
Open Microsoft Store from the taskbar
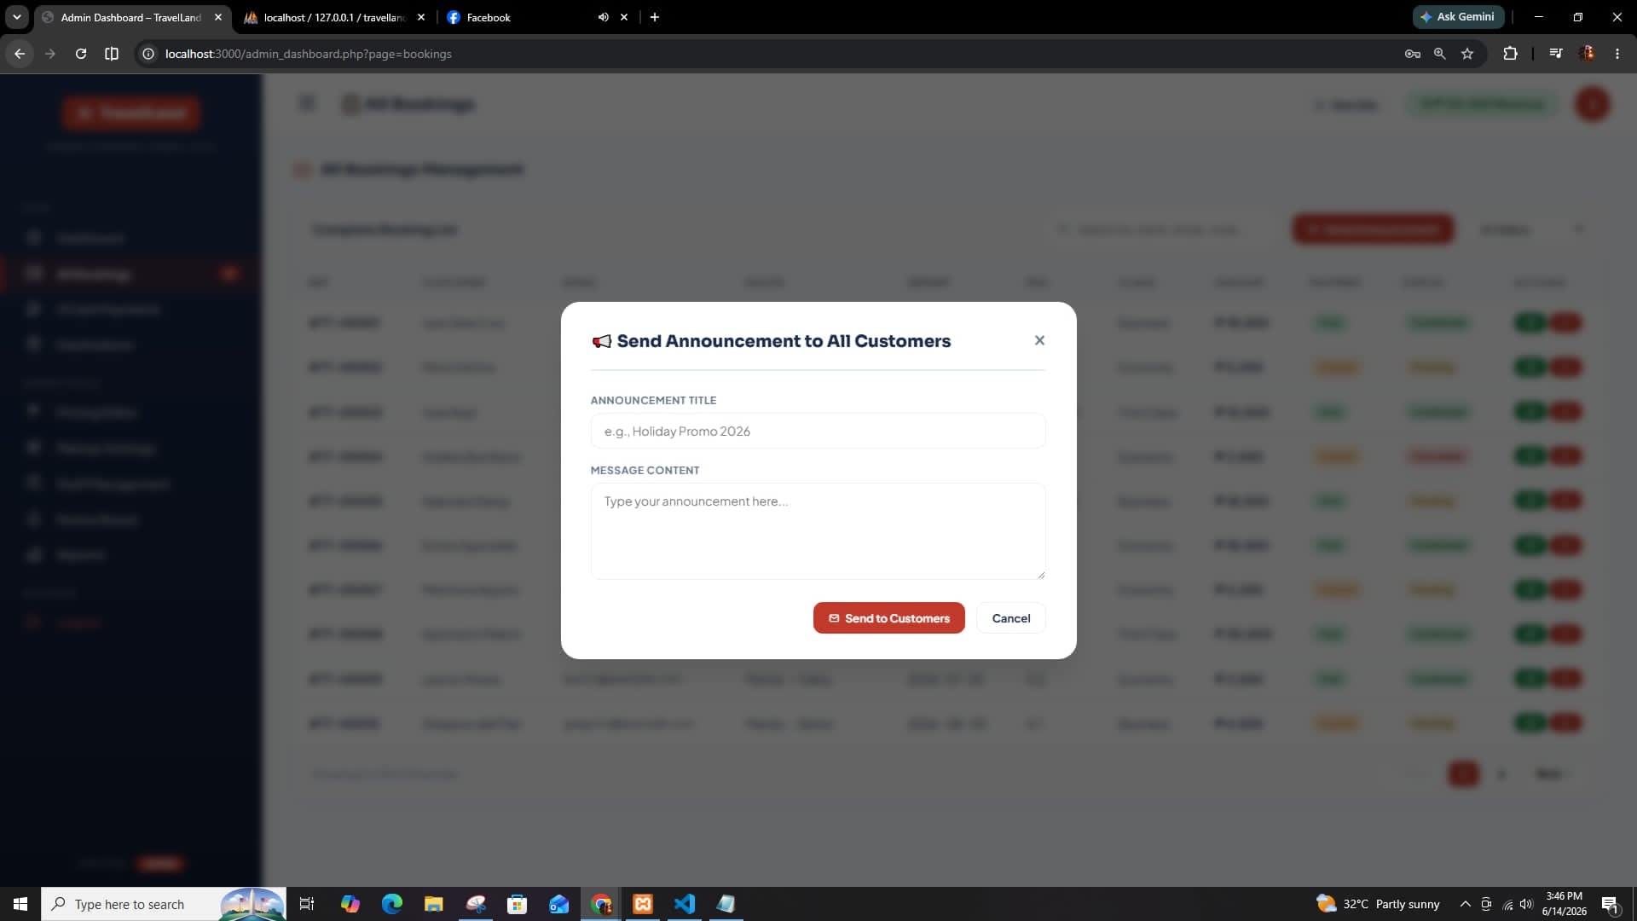pos(518,904)
